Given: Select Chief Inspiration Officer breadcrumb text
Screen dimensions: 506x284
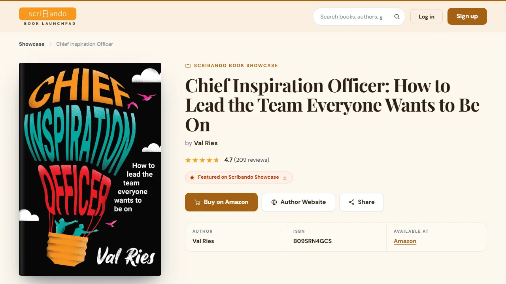Looking at the screenshot, I should click(85, 44).
